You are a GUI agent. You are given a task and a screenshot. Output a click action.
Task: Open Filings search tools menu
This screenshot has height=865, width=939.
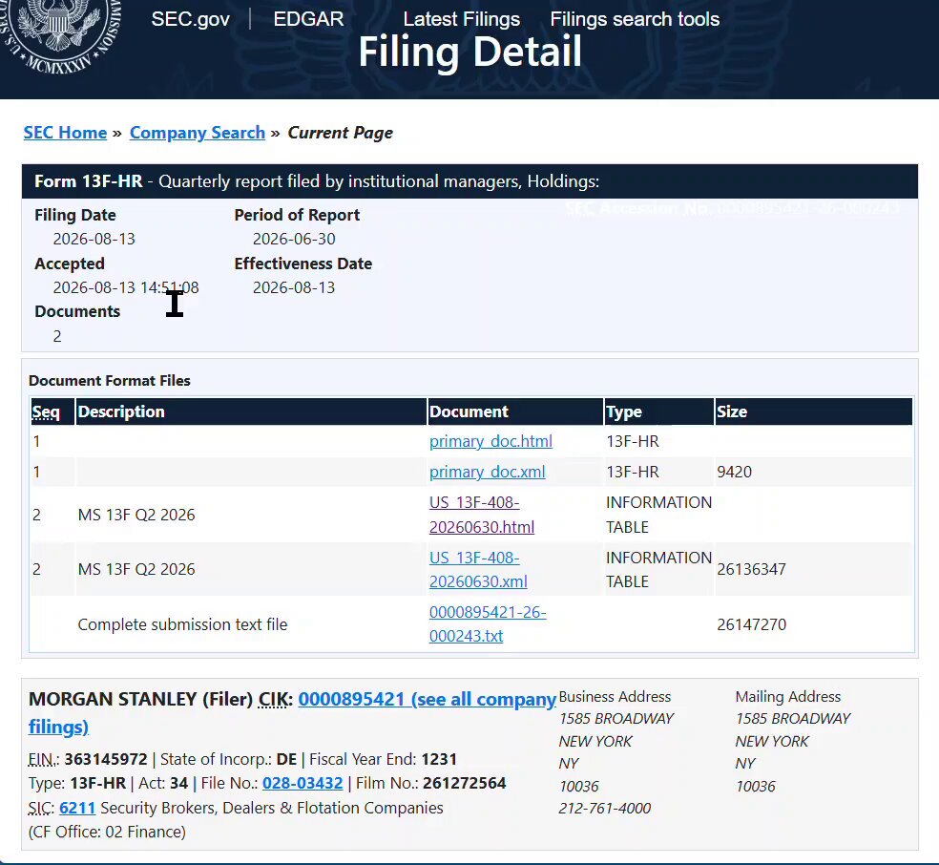(x=635, y=19)
